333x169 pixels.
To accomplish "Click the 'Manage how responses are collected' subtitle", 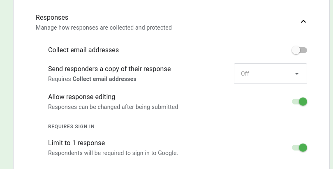I will (104, 28).
